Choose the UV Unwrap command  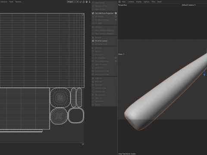point(104,17)
